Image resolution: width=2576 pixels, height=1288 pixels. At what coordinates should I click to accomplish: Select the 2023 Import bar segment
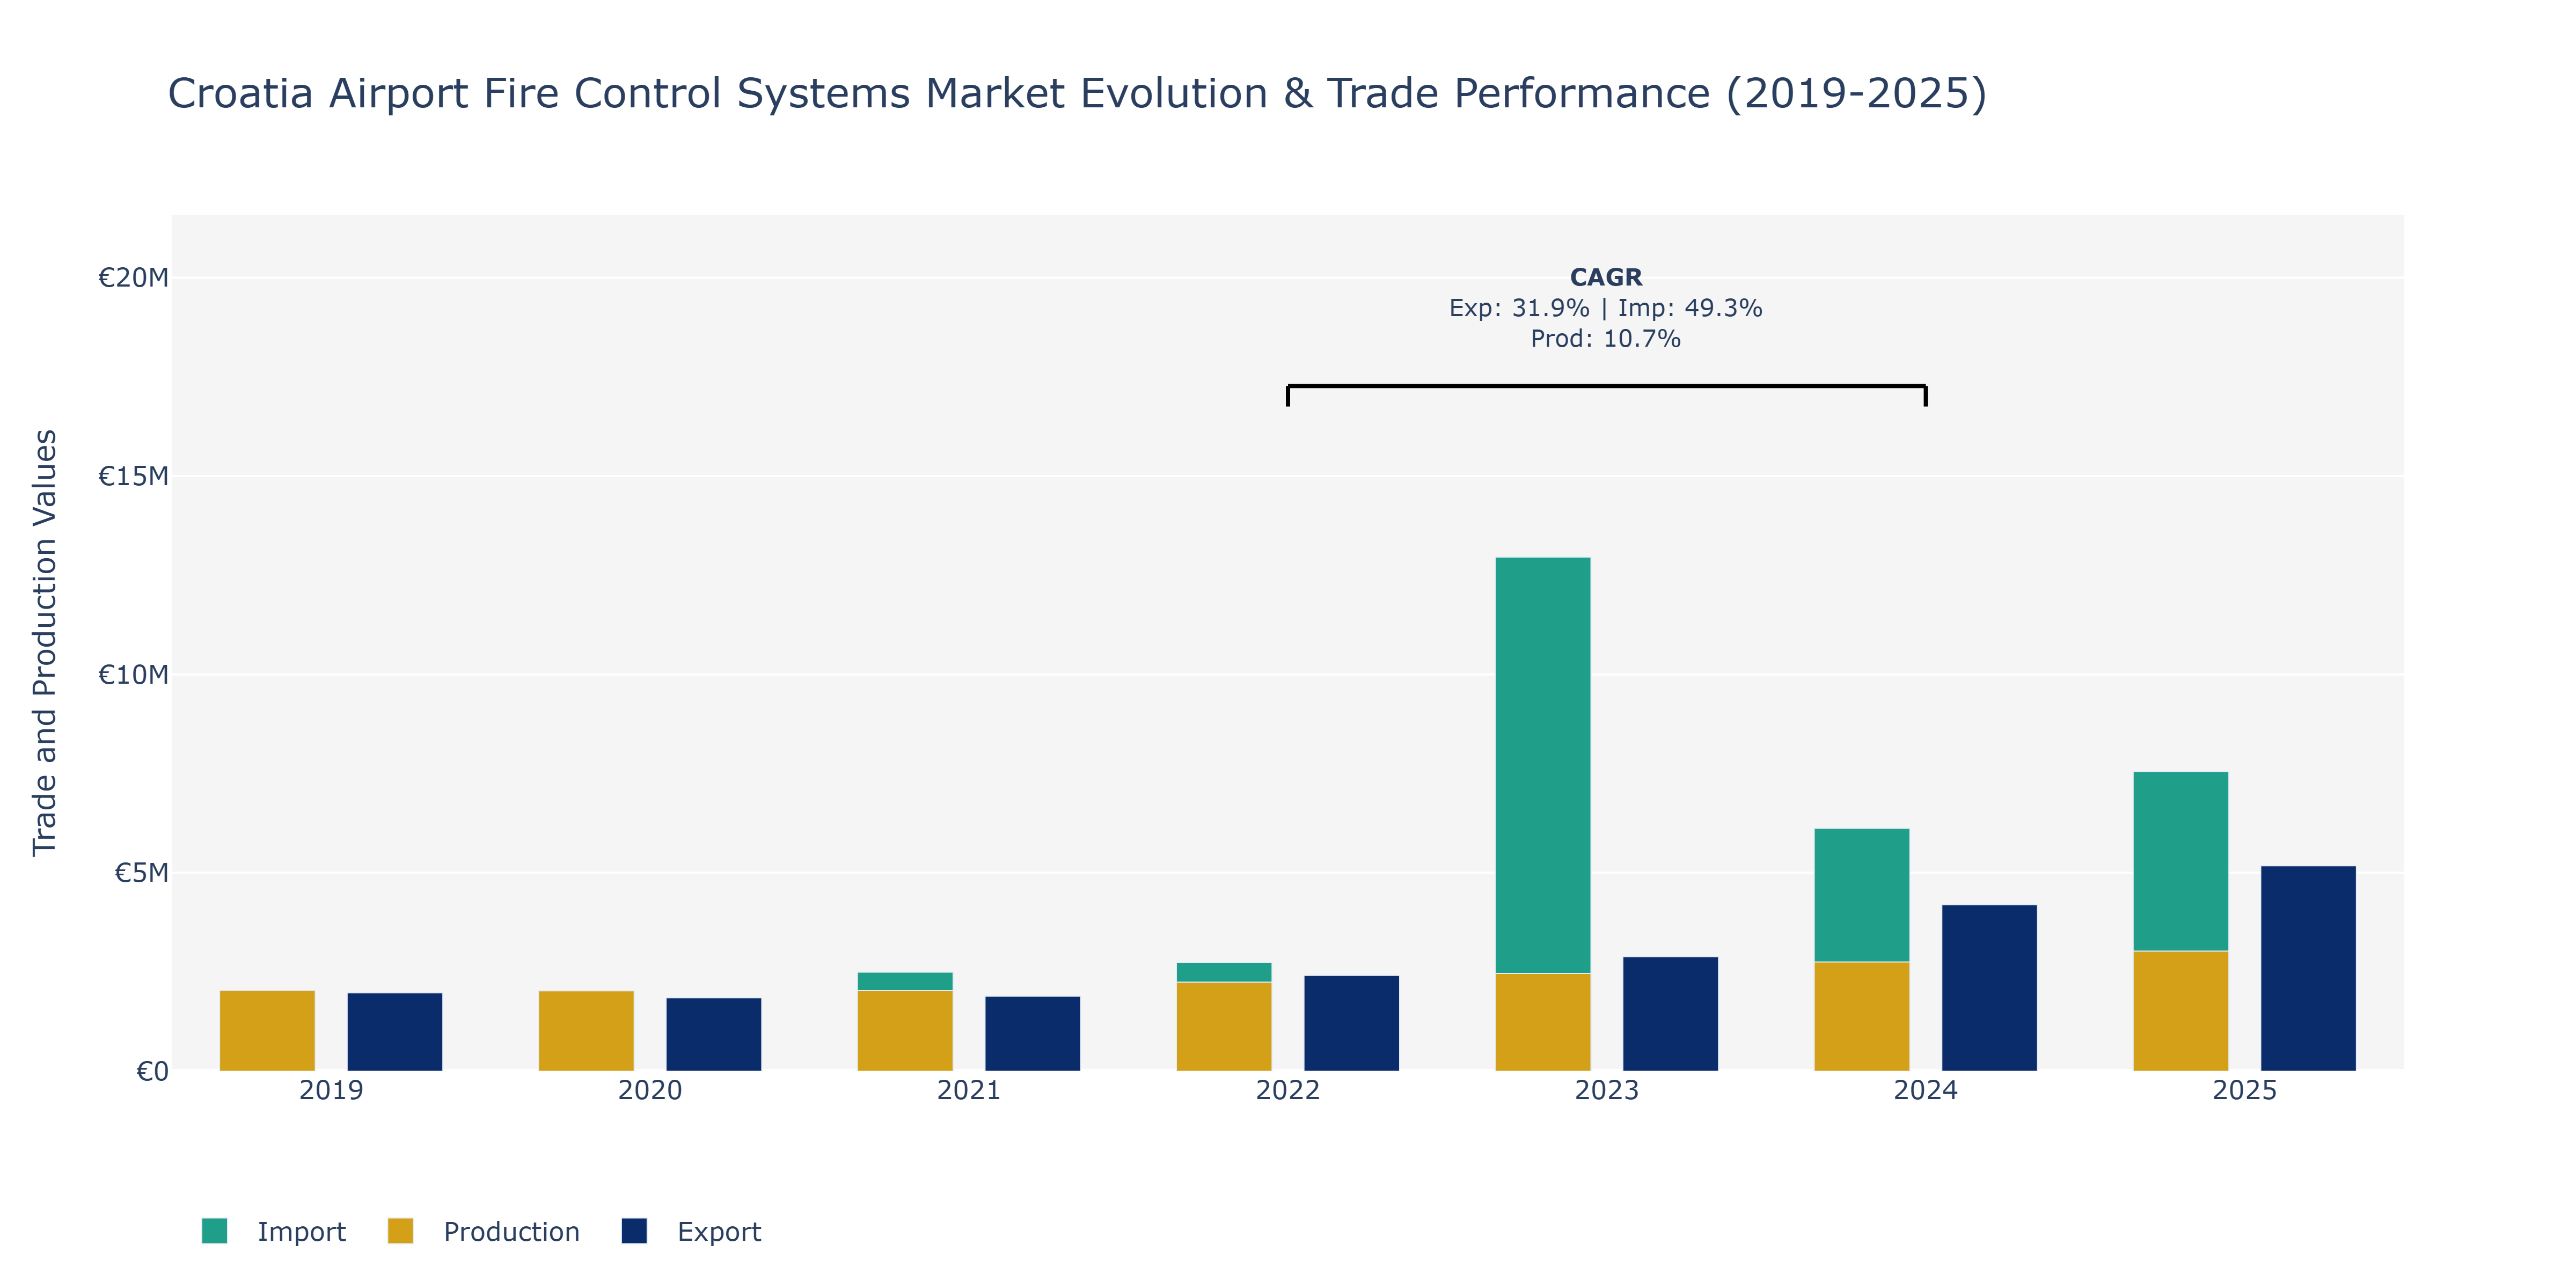(1542, 765)
